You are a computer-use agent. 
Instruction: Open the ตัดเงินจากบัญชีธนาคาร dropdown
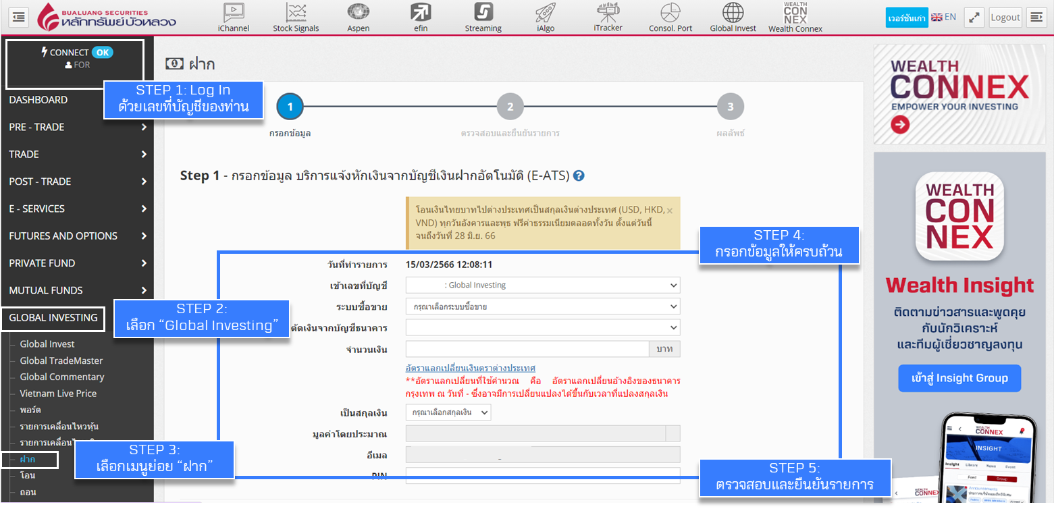(x=543, y=327)
